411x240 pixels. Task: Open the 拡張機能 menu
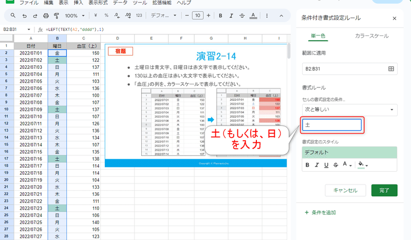click(x=162, y=3)
